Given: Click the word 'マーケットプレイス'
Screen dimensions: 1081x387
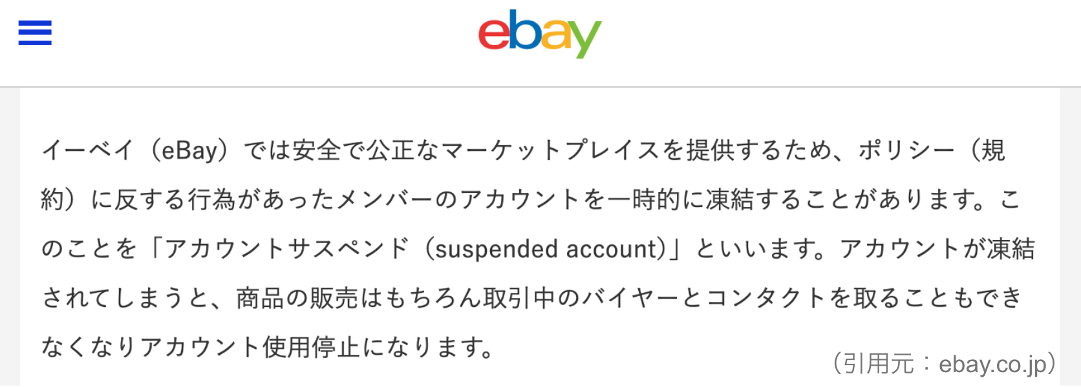Looking at the screenshot, I should click(551, 150).
